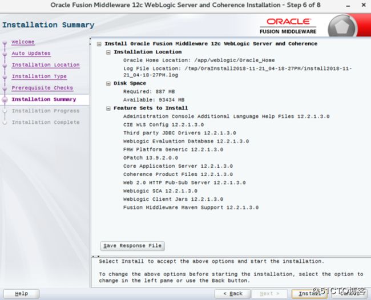This screenshot has height=300, width=371.
Task: Start installation with the Install button
Action: point(309,294)
